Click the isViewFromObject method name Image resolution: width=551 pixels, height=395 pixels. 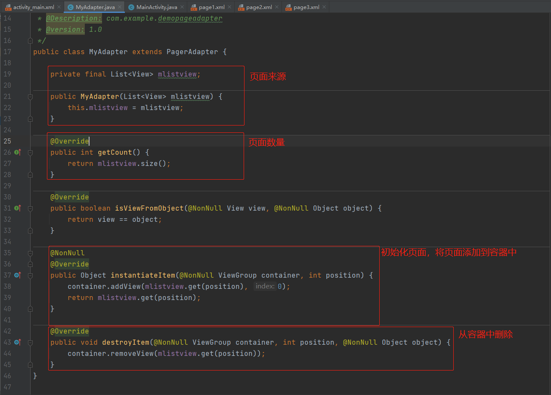tap(149, 208)
